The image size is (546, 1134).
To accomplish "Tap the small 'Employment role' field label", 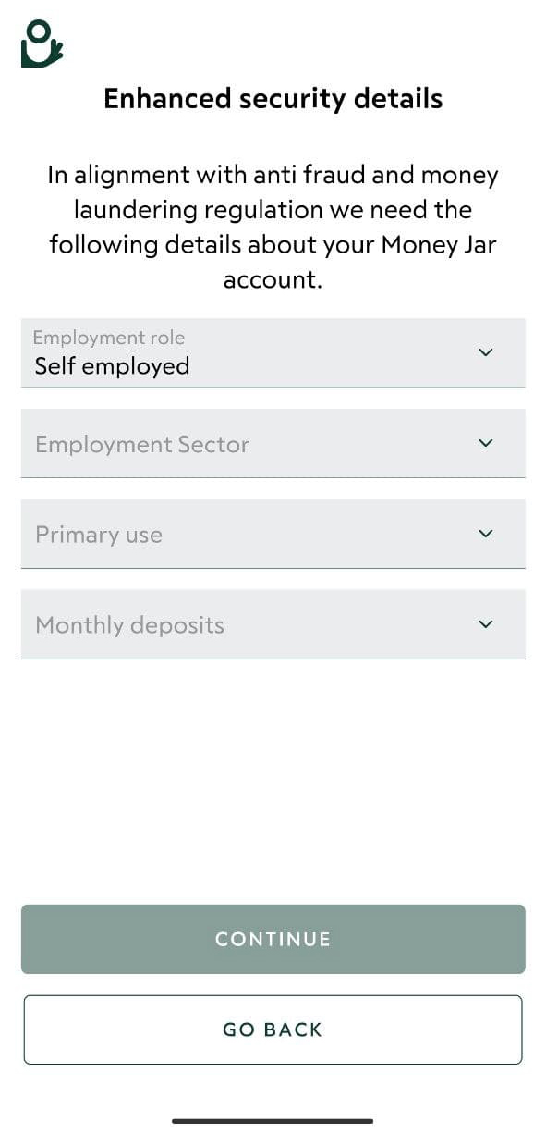I will [x=109, y=338].
